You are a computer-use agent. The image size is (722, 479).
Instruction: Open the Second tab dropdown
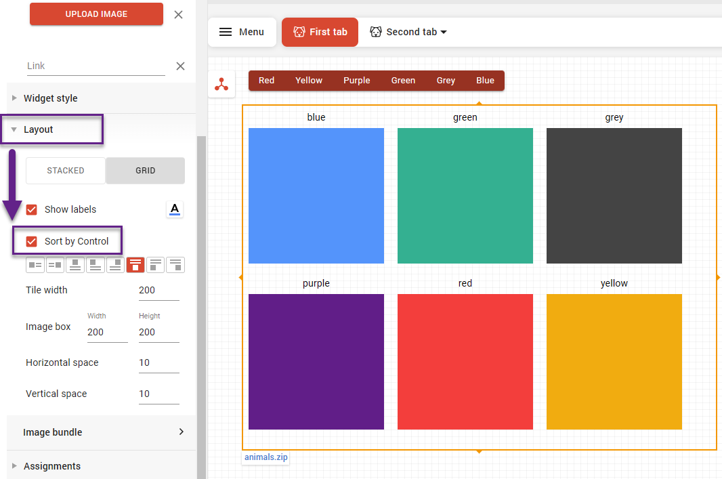pos(408,32)
